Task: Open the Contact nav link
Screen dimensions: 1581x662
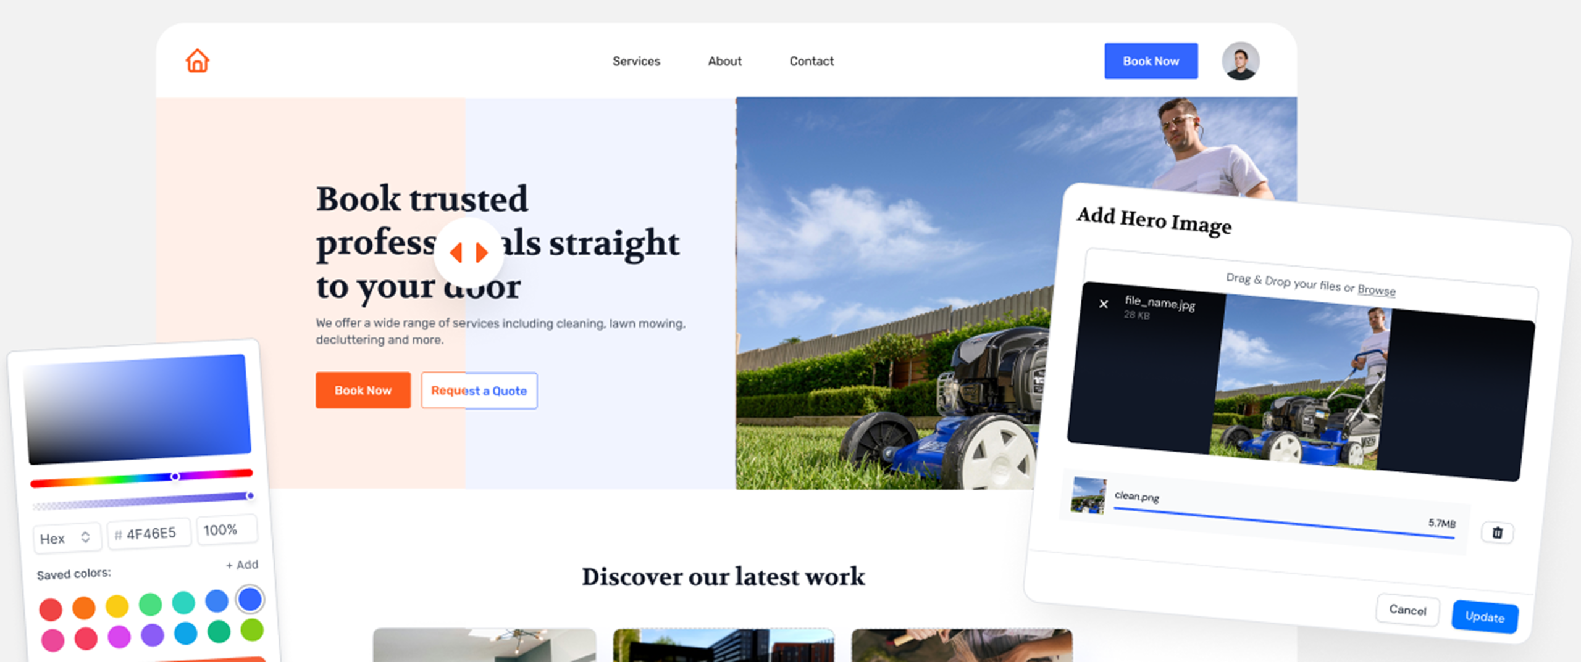Action: pyautogui.click(x=811, y=61)
